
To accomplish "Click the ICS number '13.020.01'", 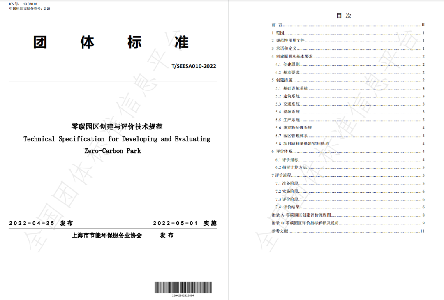I will coord(30,4).
